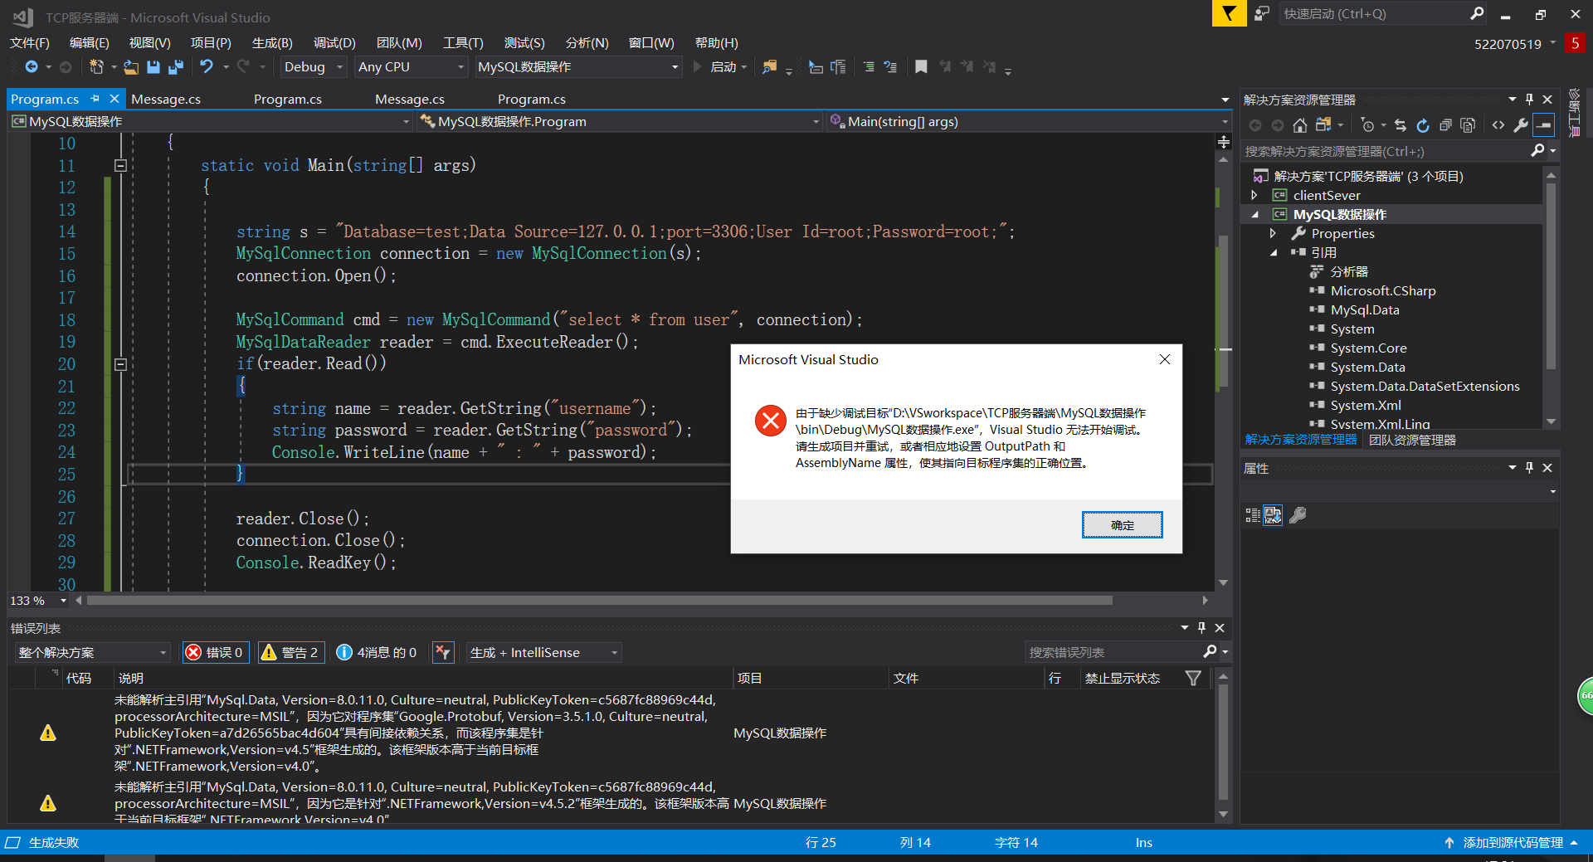Click the editor horizontal scrollbar
The width and height of the screenshot is (1593, 862).
coord(599,601)
